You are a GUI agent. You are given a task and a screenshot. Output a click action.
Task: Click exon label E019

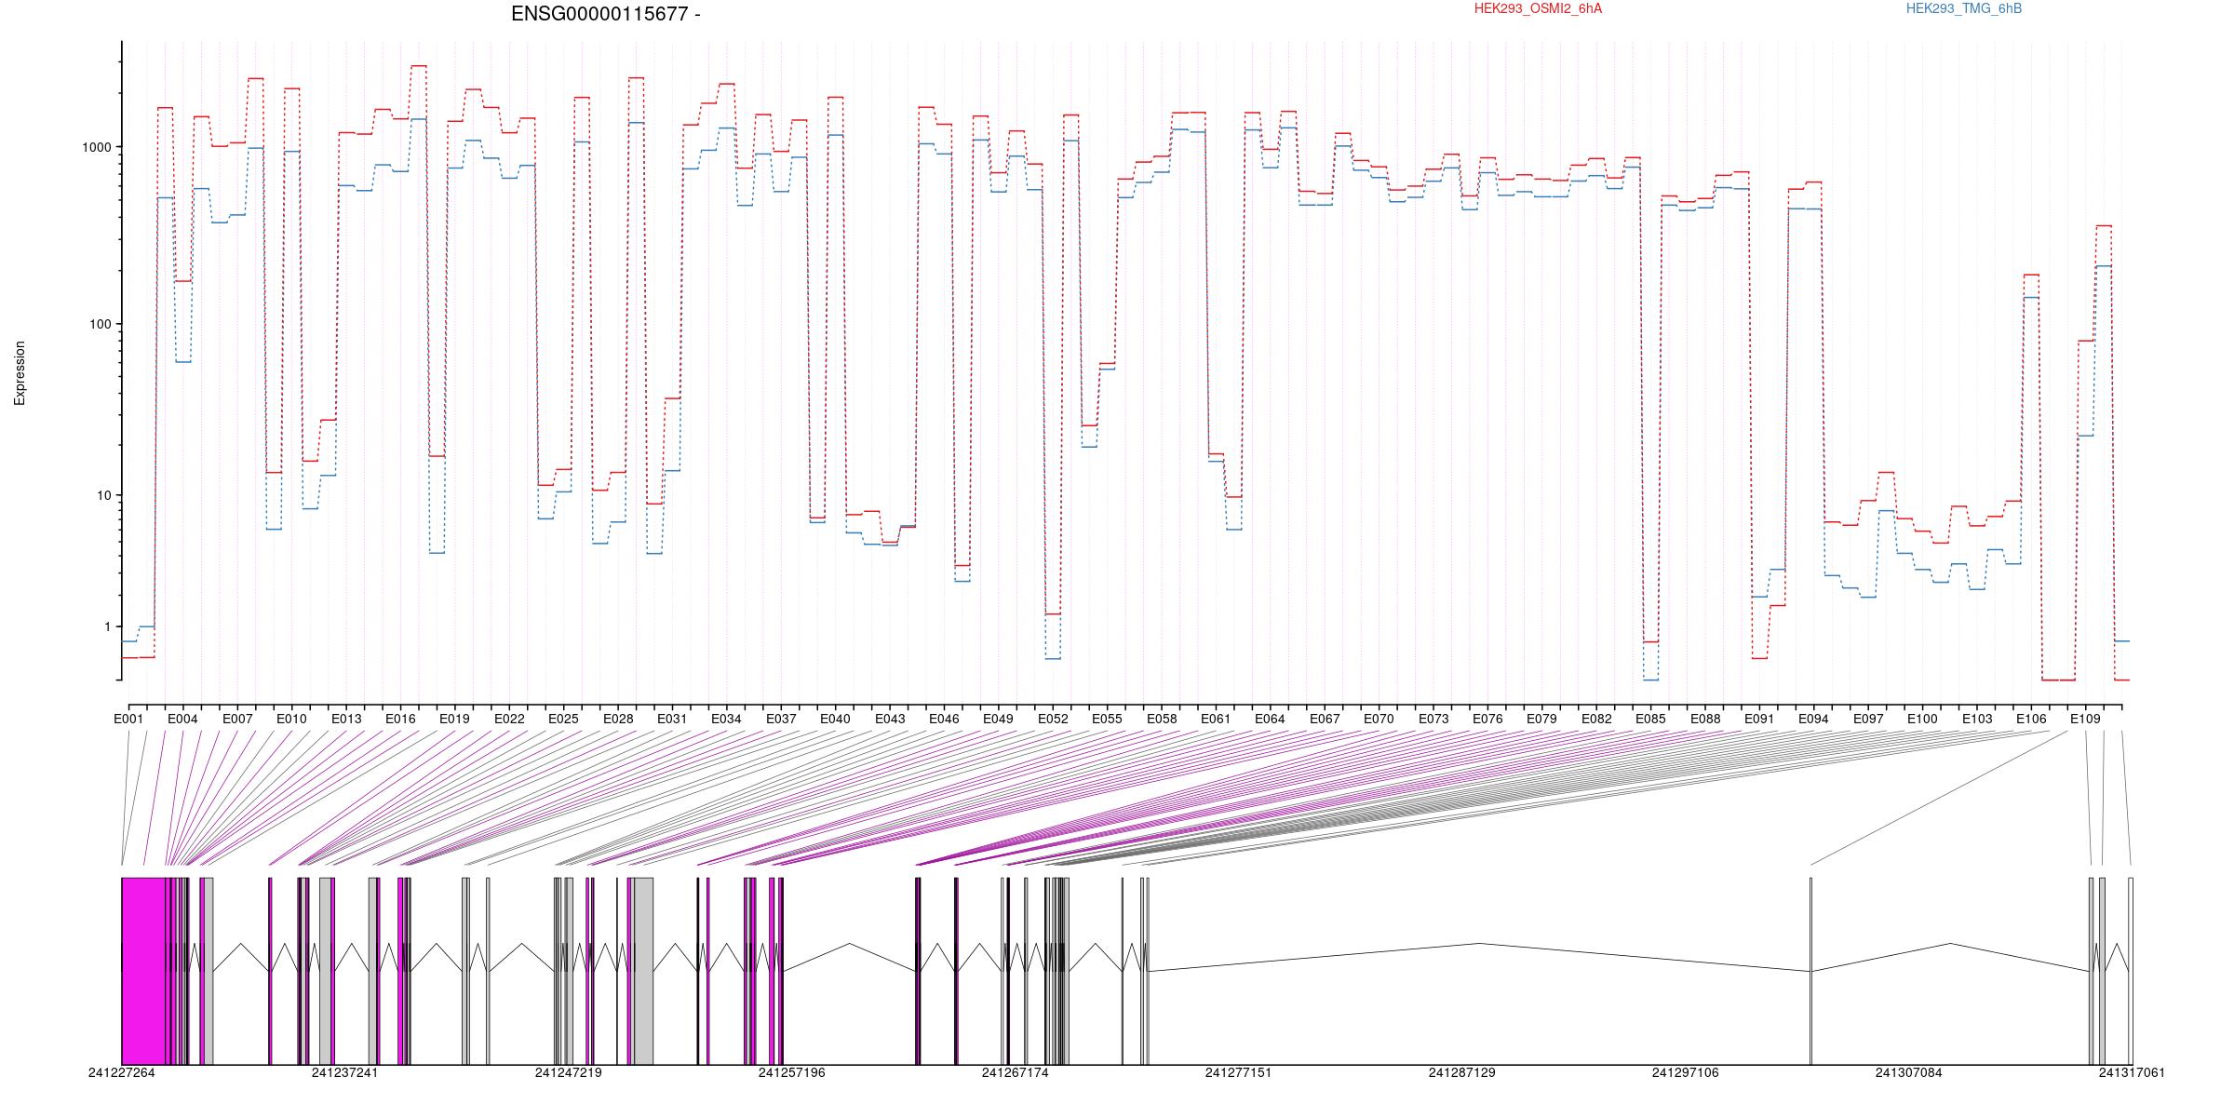[x=454, y=720]
